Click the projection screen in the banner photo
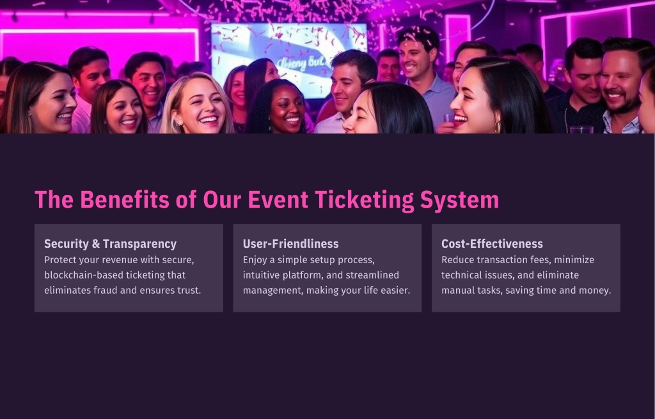The height and width of the screenshot is (419, 655). tap(289, 58)
